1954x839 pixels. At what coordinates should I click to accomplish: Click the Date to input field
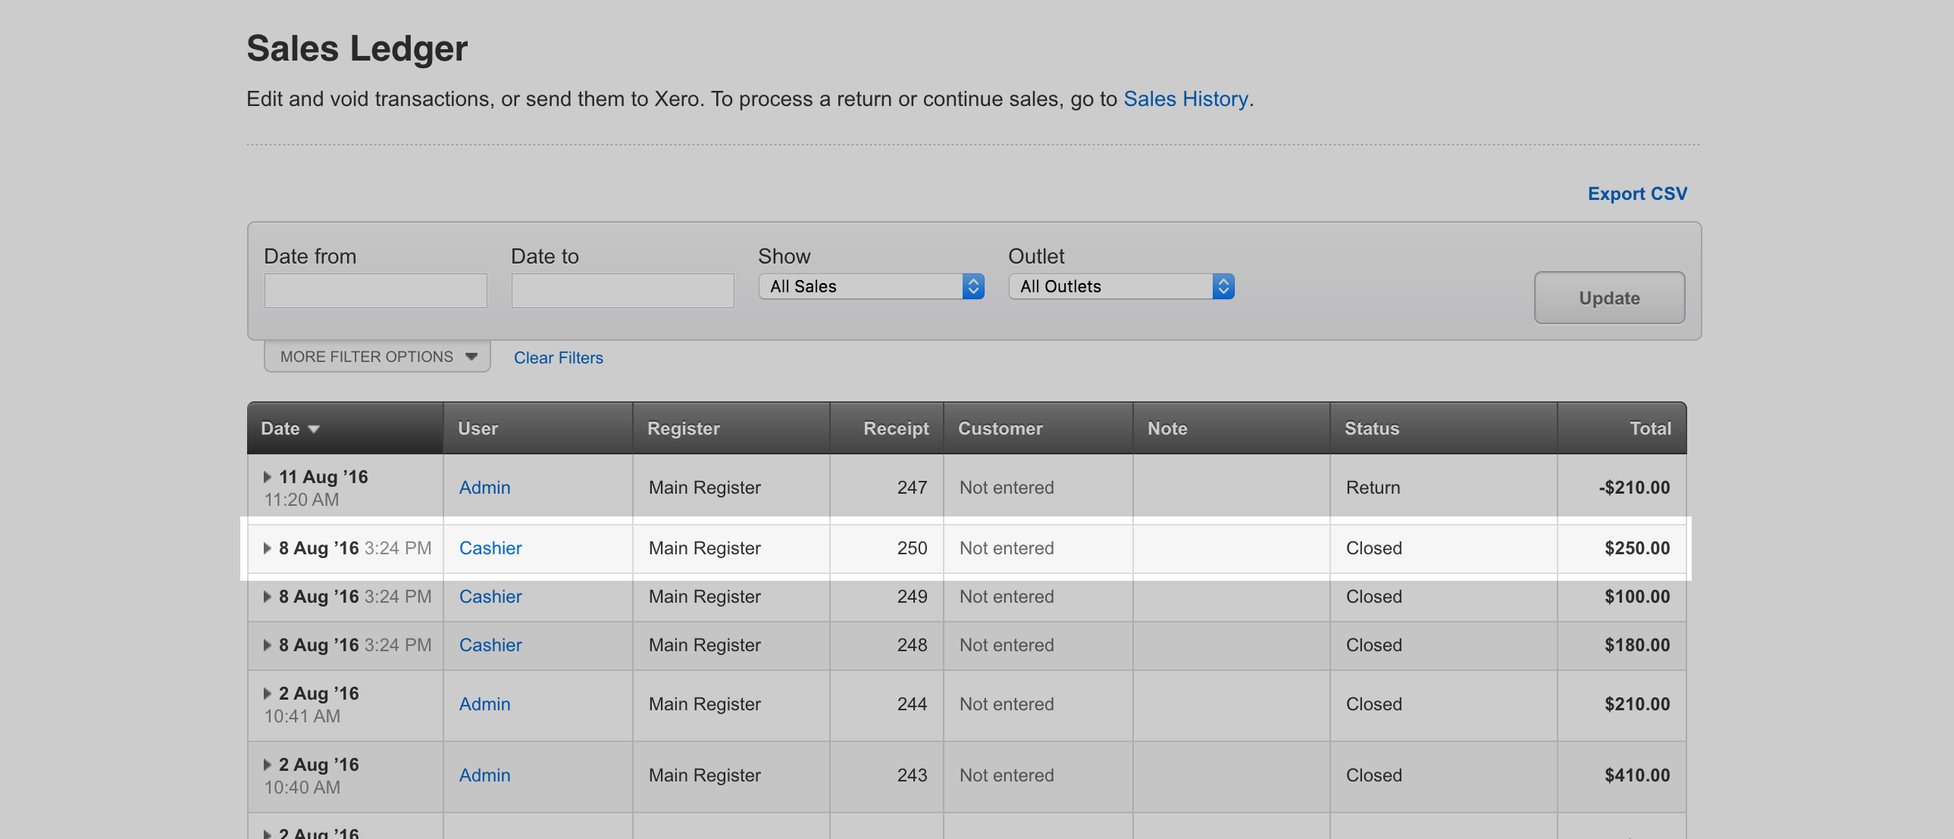622,291
